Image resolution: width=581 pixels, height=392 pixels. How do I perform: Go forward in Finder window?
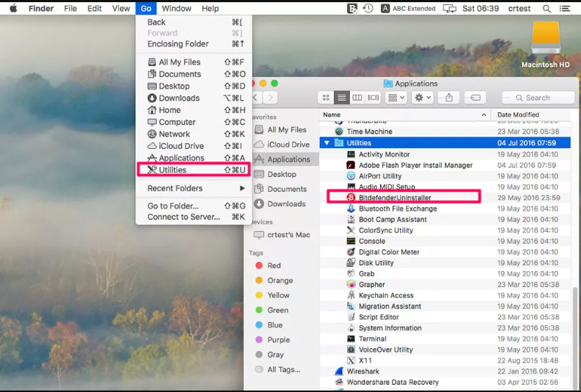click(271, 97)
